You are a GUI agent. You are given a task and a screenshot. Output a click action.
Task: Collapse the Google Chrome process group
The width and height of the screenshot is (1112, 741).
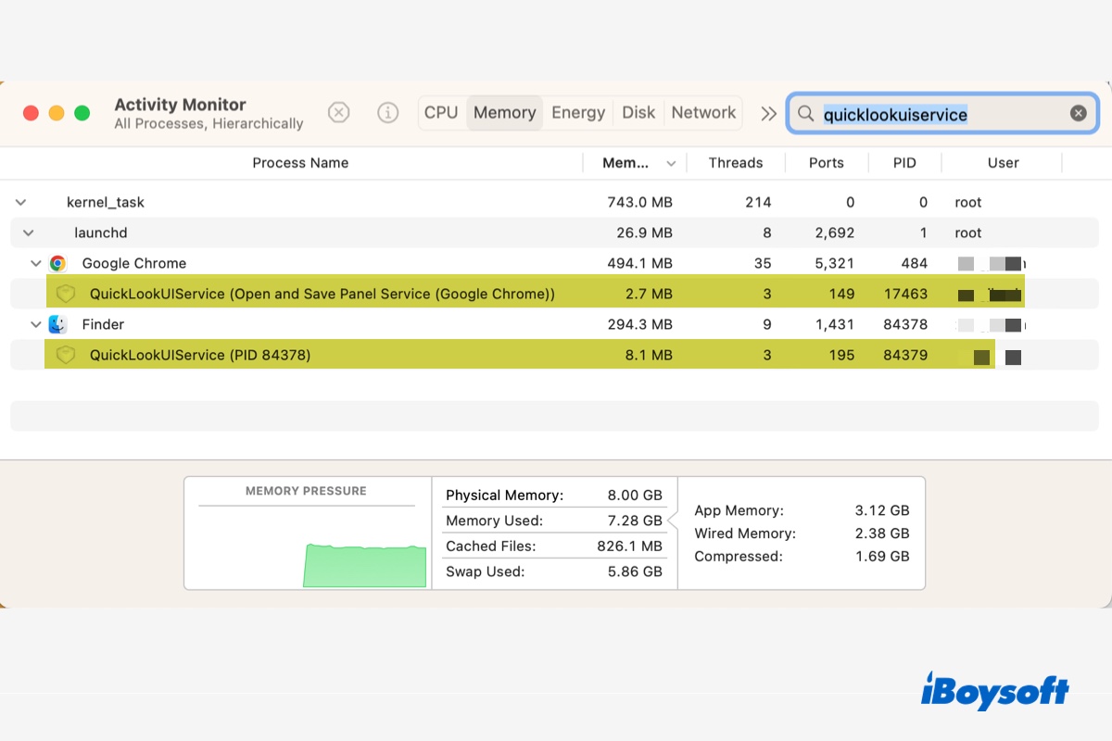click(x=36, y=263)
